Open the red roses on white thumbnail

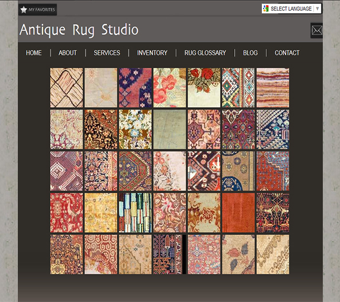pyautogui.click(x=204, y=88)
